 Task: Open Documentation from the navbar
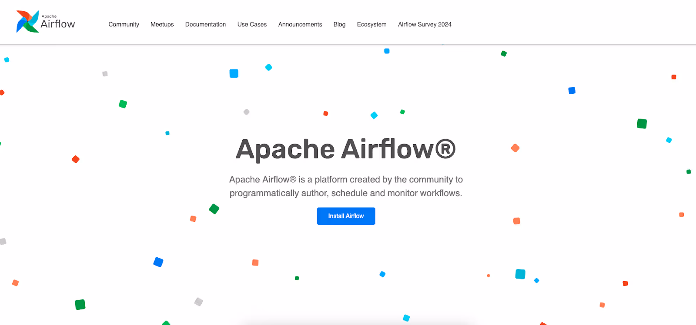pos(205,24)
